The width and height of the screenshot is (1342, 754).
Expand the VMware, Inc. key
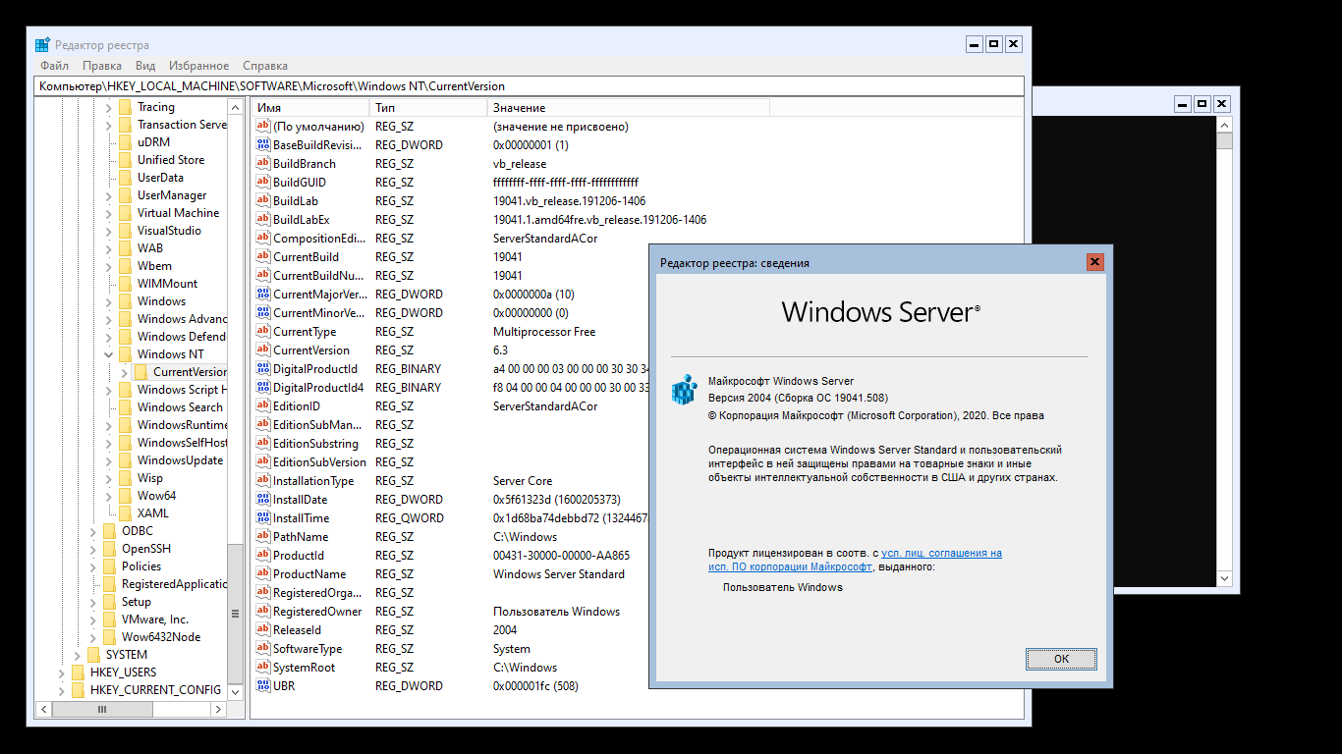click(x=93, y=619)
